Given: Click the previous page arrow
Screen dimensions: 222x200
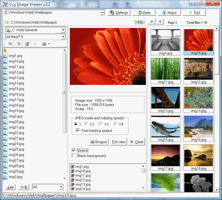Looking at the screenshot, I should pyautogui.click(x=151, y=22).
